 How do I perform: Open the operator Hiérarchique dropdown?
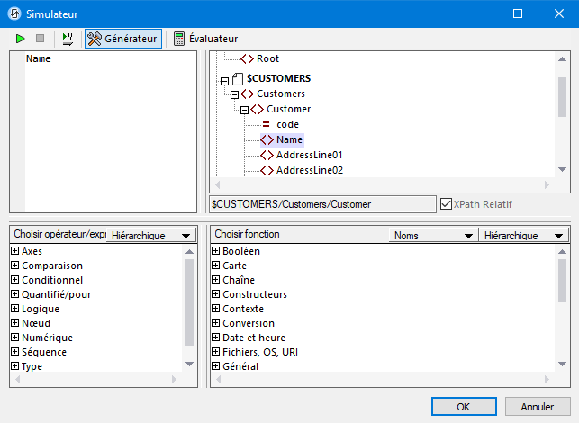149,235
